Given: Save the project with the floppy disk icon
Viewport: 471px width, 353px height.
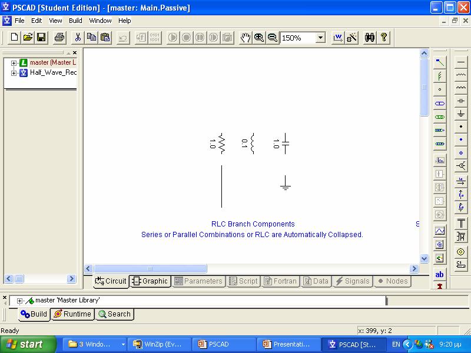Looking at the screenshot, I should (41, 38).
